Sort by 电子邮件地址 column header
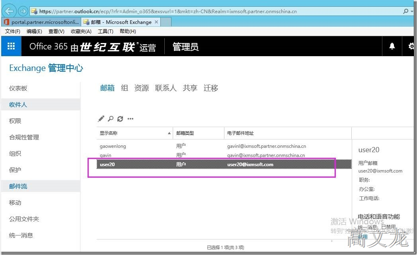 pyautogui.click(x=288, y=133)
